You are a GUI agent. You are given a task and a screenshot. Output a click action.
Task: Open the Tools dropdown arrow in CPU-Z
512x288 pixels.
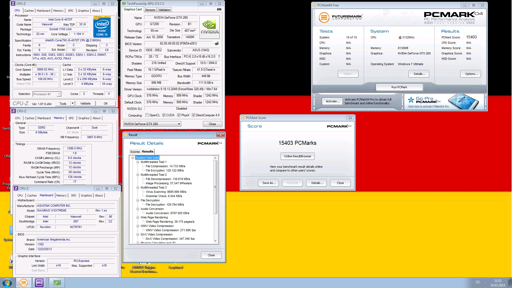point(73,103)
